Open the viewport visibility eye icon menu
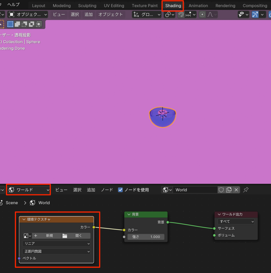 [x=243, y=14]
